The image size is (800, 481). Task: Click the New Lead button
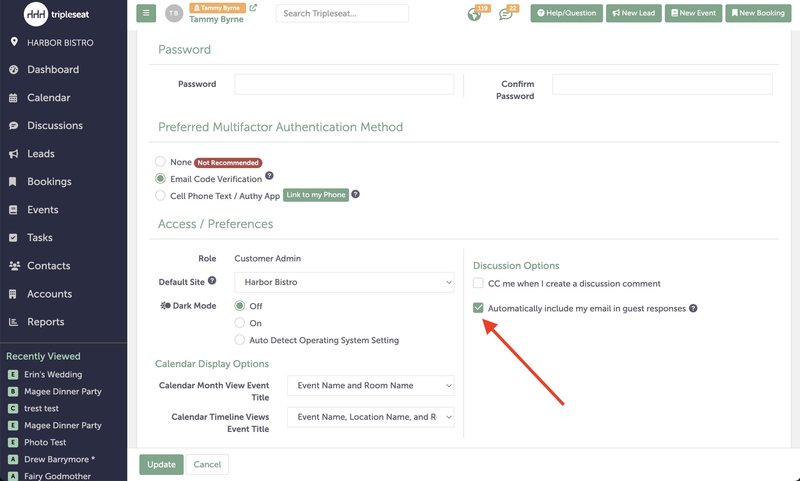point(634,13)
